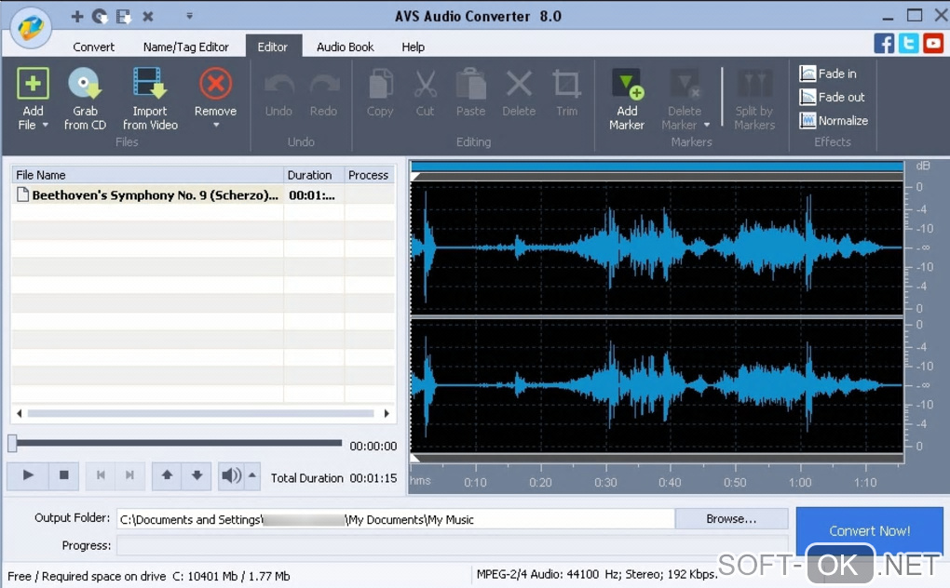Screen dimensions: 950x588
Task: Click the Copy tool
Action: coord(380,93)
